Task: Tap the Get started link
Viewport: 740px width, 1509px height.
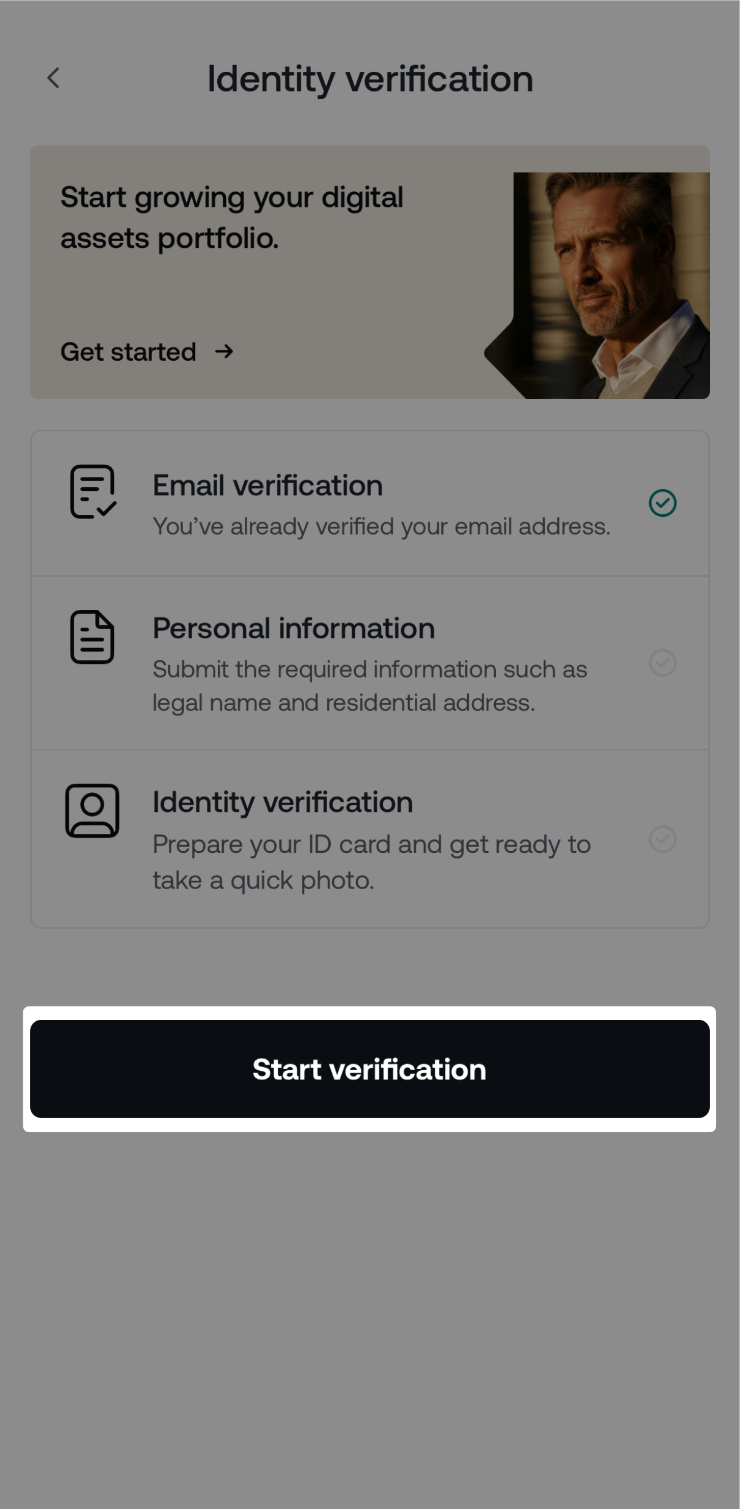Action: 128,352
